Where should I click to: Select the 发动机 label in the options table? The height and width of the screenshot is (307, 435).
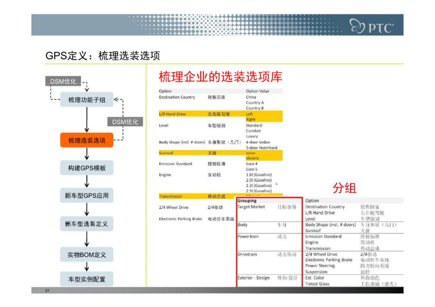(x=214, y=175)
